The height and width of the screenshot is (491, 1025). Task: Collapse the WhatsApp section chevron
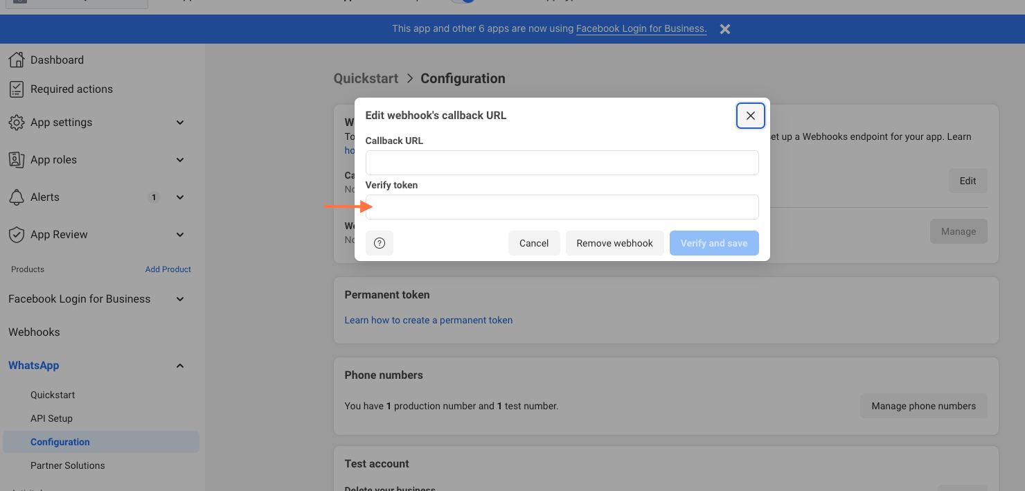click(x=180, y=366)
